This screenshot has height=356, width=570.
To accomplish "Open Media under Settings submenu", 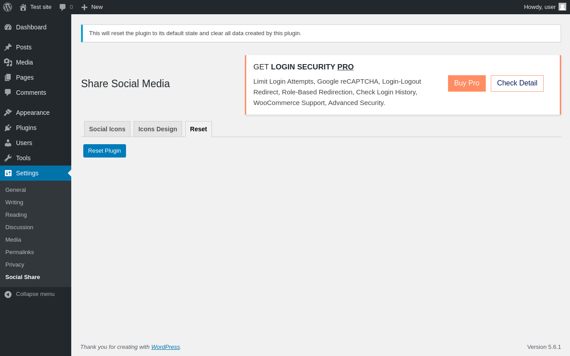I will (36, 240).
